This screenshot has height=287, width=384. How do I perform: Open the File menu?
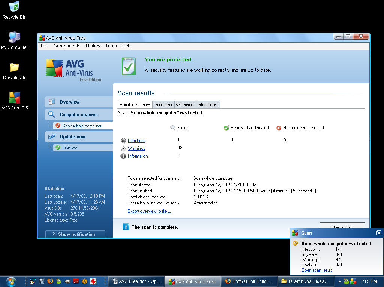click(x=44, y=46)
